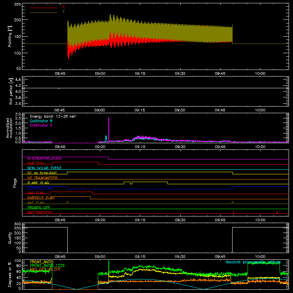The height and width of the screenshot is (293, 293).
Task: Click the cyan Collimator 8 spike
Action: [106, 139]
